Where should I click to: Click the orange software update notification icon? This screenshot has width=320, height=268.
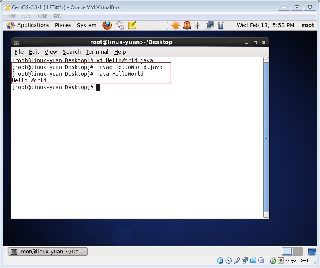tap(175, 25)
